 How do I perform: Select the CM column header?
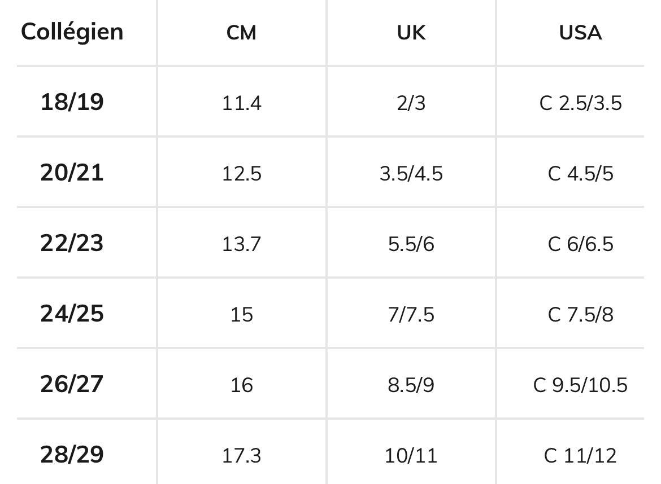(x=241, y=33)
